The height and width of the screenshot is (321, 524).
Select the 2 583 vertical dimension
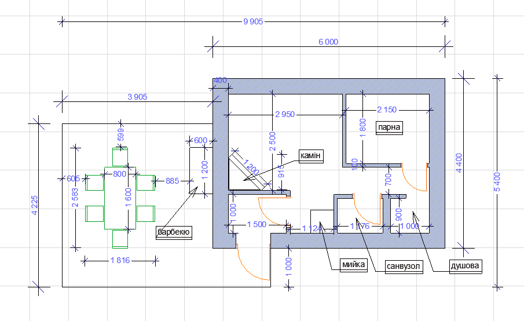tap(75, 198)
